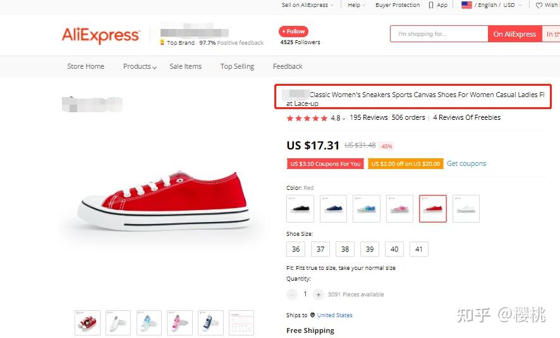560x338 pixels.
Task: Go to the Feedback tab
Action: click(288, 66)
